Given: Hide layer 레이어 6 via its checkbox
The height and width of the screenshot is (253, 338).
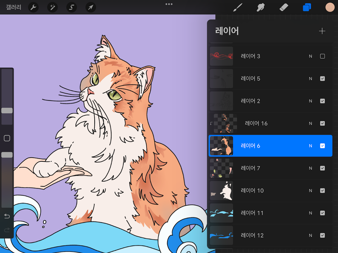Looking at the screenshot, I should pos(322,146).
